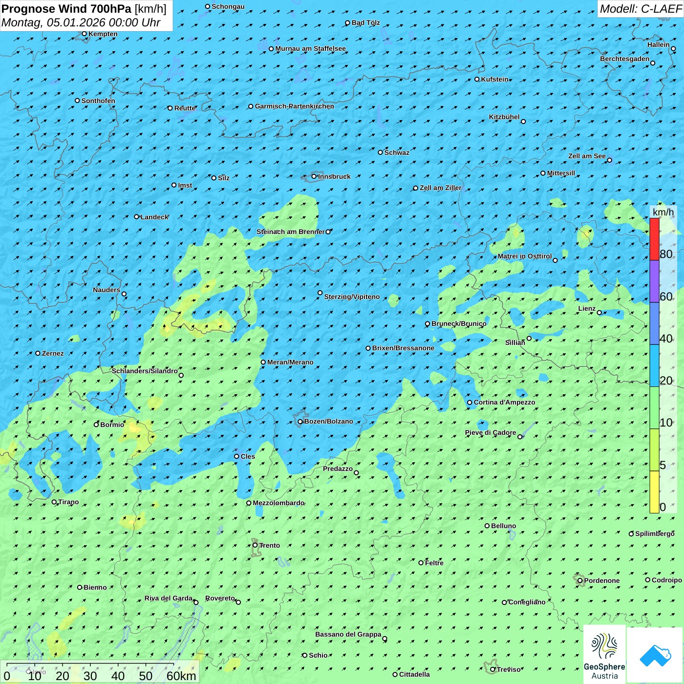This screenshot has height=684, width=684.
Task: Click the Conegliano city label
Action: pyautogui.click(x=527, y=602)
